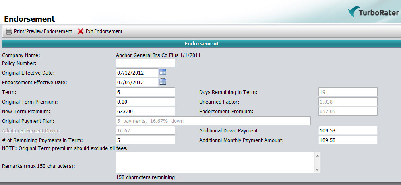Screen dimensions: 401x185
Task: Click the Original Term Premium field
Action: 145,102
